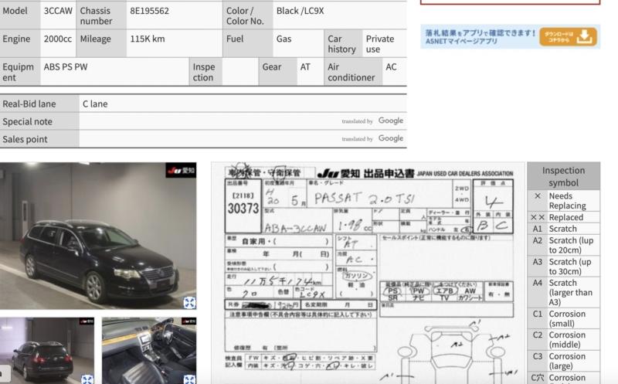Click the fullscreen icon on the interior photo
The width and height of the screenshot is (618, 384).
[189, 379]
